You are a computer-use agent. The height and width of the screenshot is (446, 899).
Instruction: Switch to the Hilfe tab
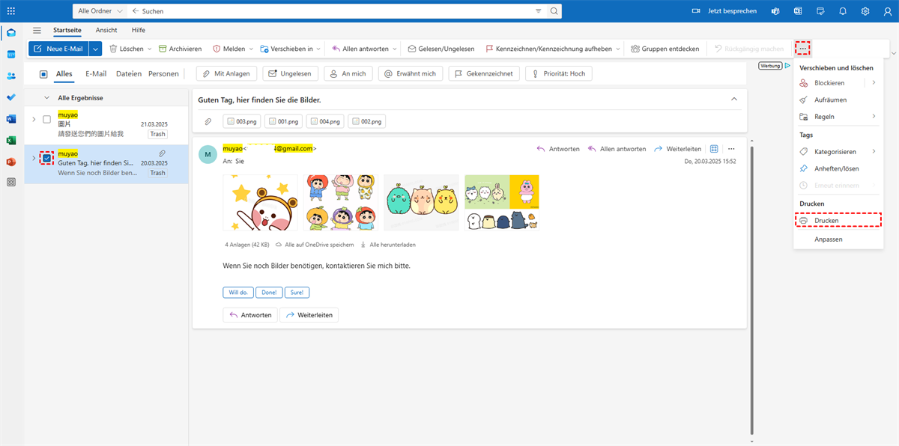coord(139,30)
